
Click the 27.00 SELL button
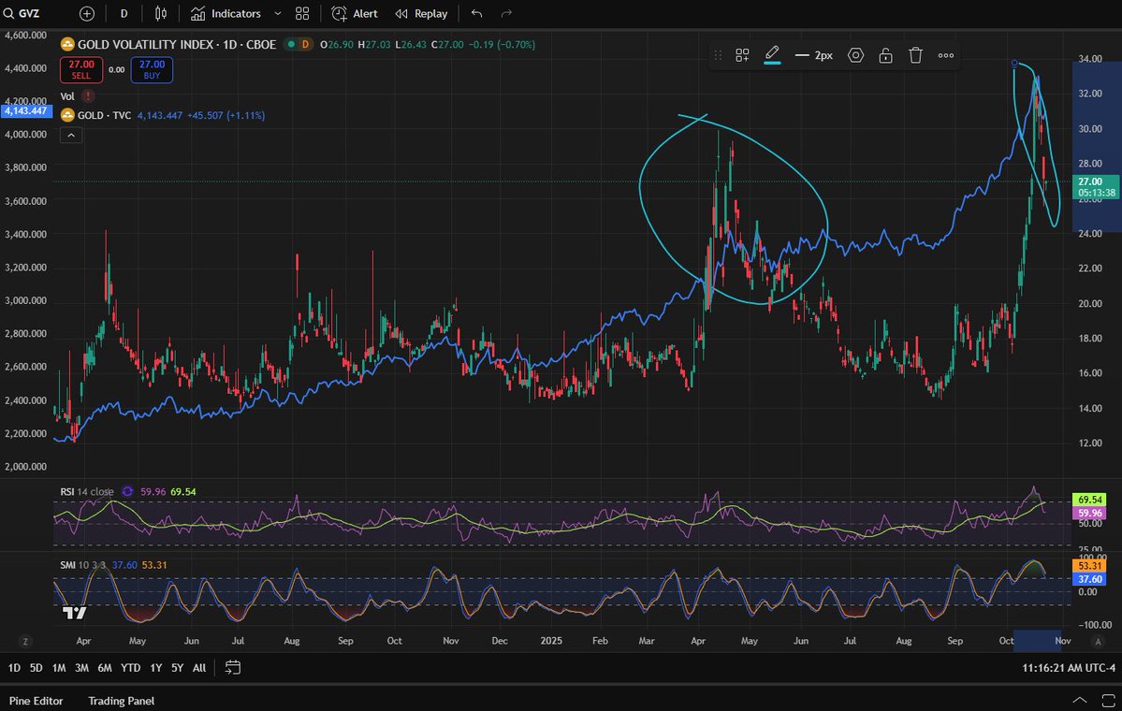click(x=81, y=69)
